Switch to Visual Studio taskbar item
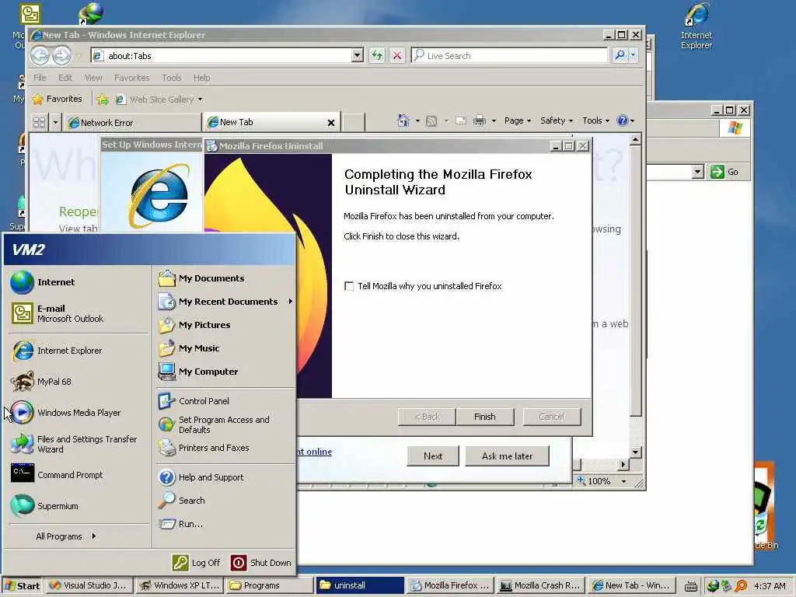796x597 pixels. [89, 585]
